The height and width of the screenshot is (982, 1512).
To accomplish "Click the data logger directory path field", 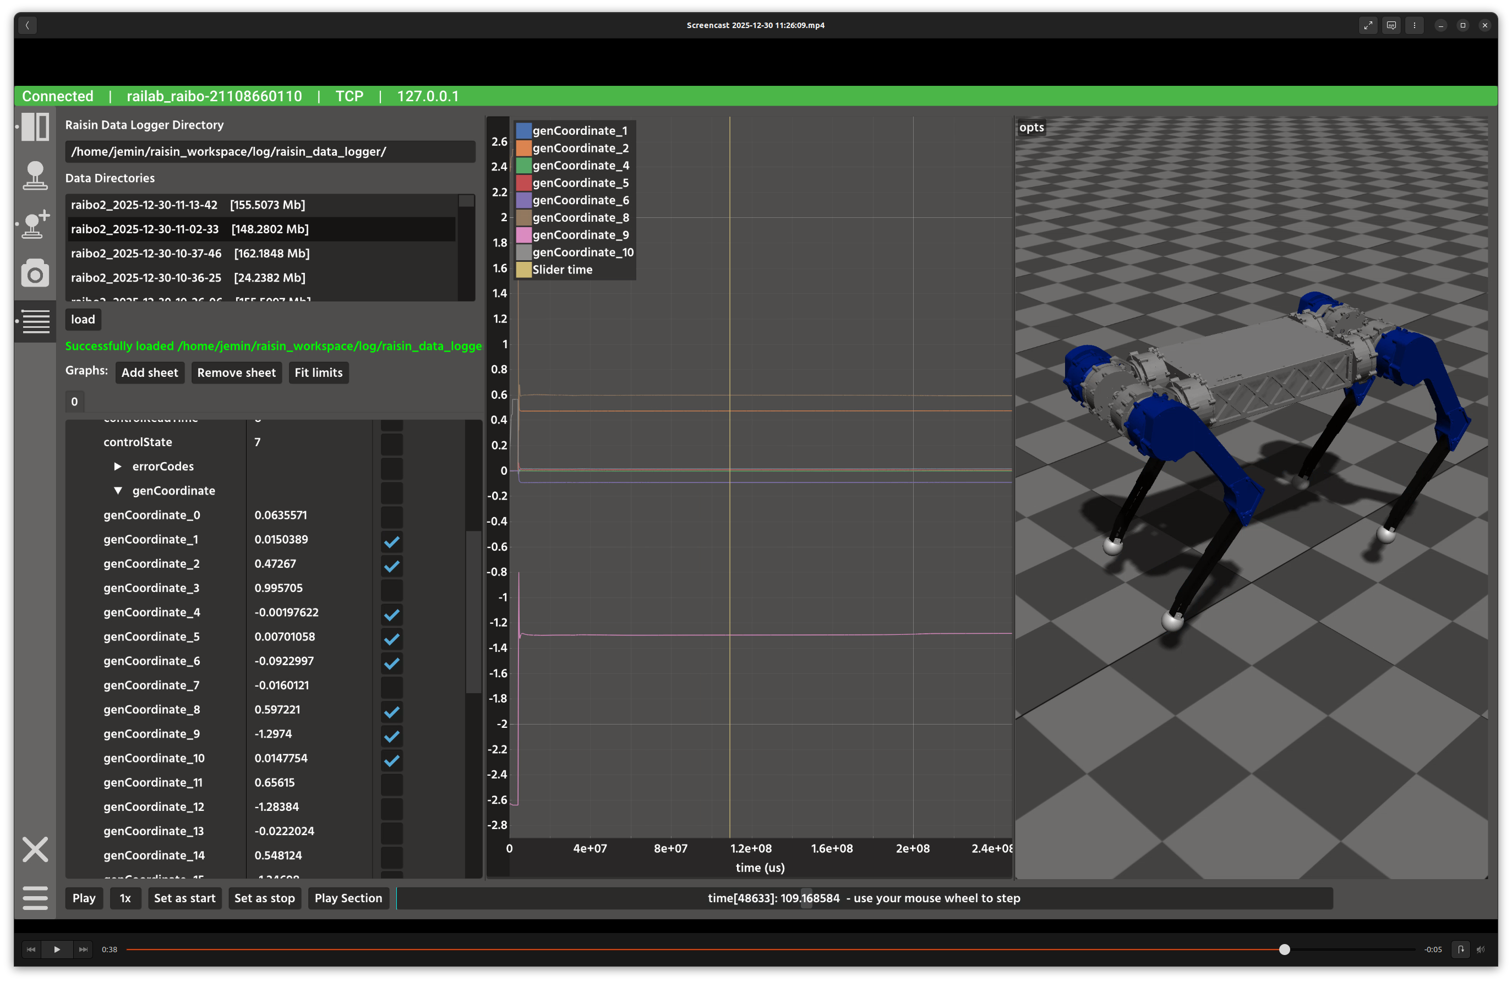I will coord(270,152).
